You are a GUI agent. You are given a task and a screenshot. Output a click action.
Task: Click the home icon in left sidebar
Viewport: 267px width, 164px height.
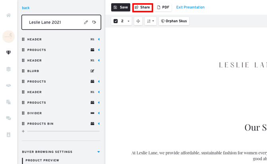tap(8, 16)
